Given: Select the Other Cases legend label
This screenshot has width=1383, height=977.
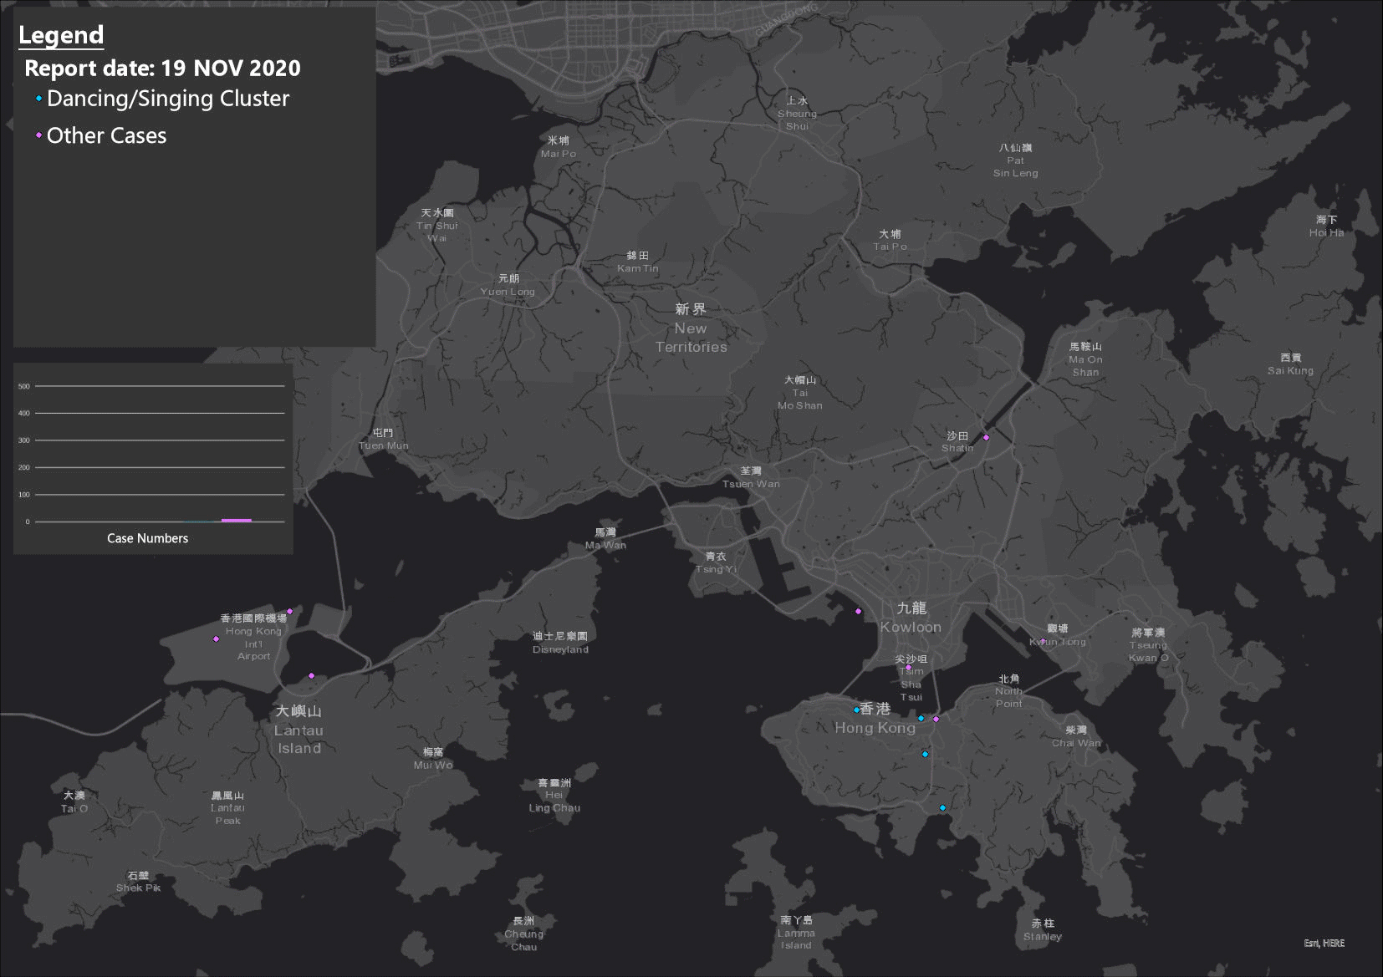Looking at the screenshot, I should point(106,135).
